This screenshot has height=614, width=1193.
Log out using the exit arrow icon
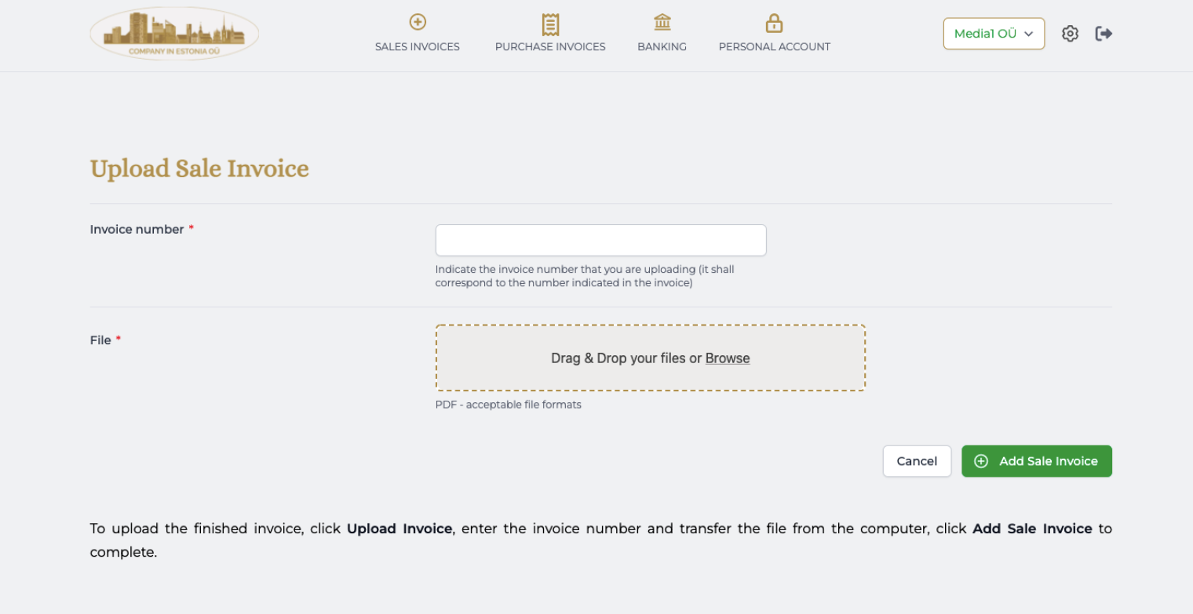[x=1104, y=34]
